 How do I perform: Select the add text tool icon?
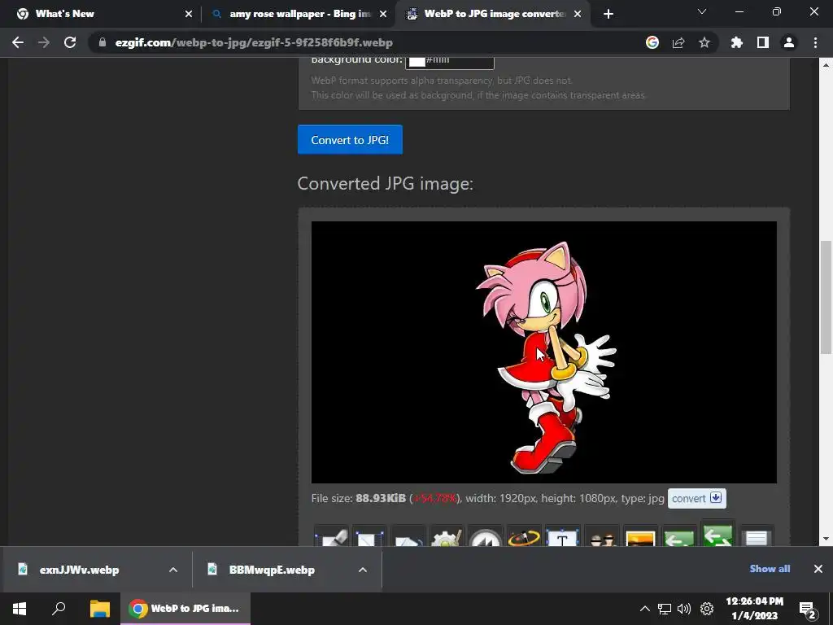click(x=563, y=535)
